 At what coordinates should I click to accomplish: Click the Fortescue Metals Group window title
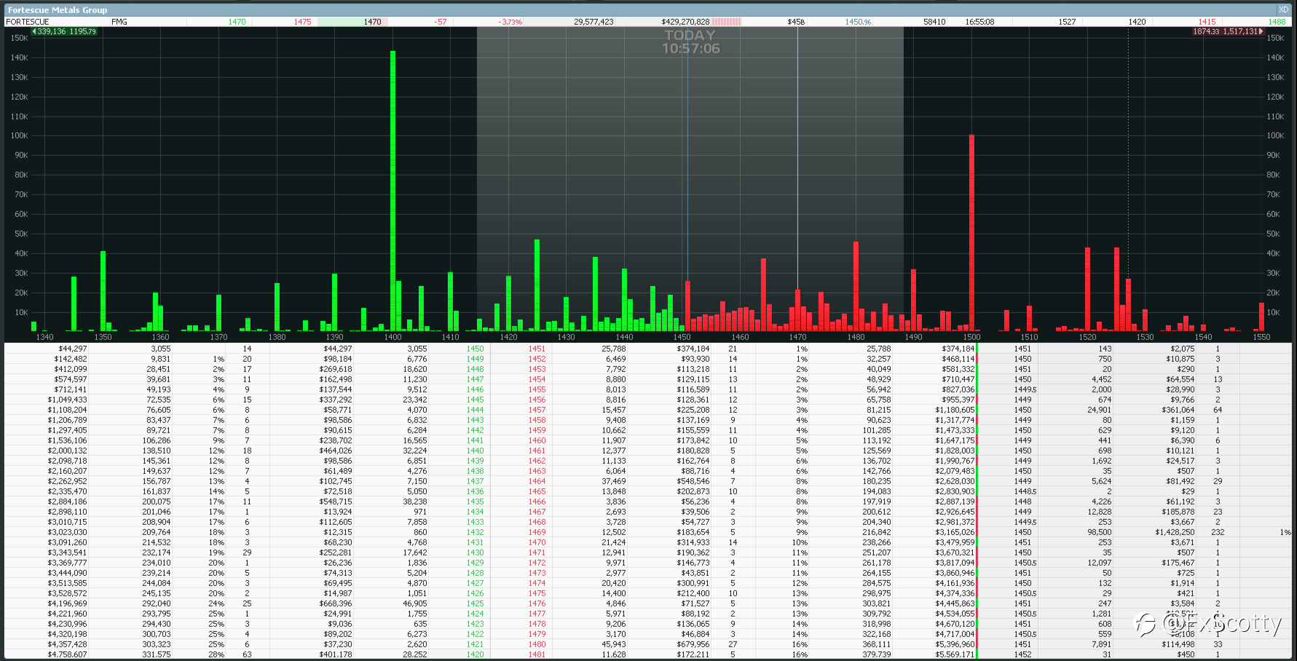point(58,9)
